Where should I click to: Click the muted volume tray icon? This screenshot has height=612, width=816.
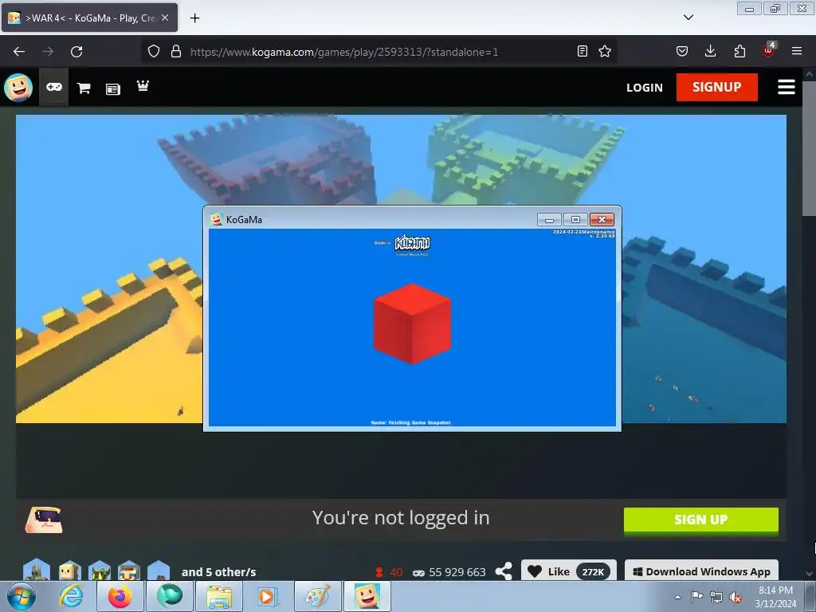(x=736, y=598)
